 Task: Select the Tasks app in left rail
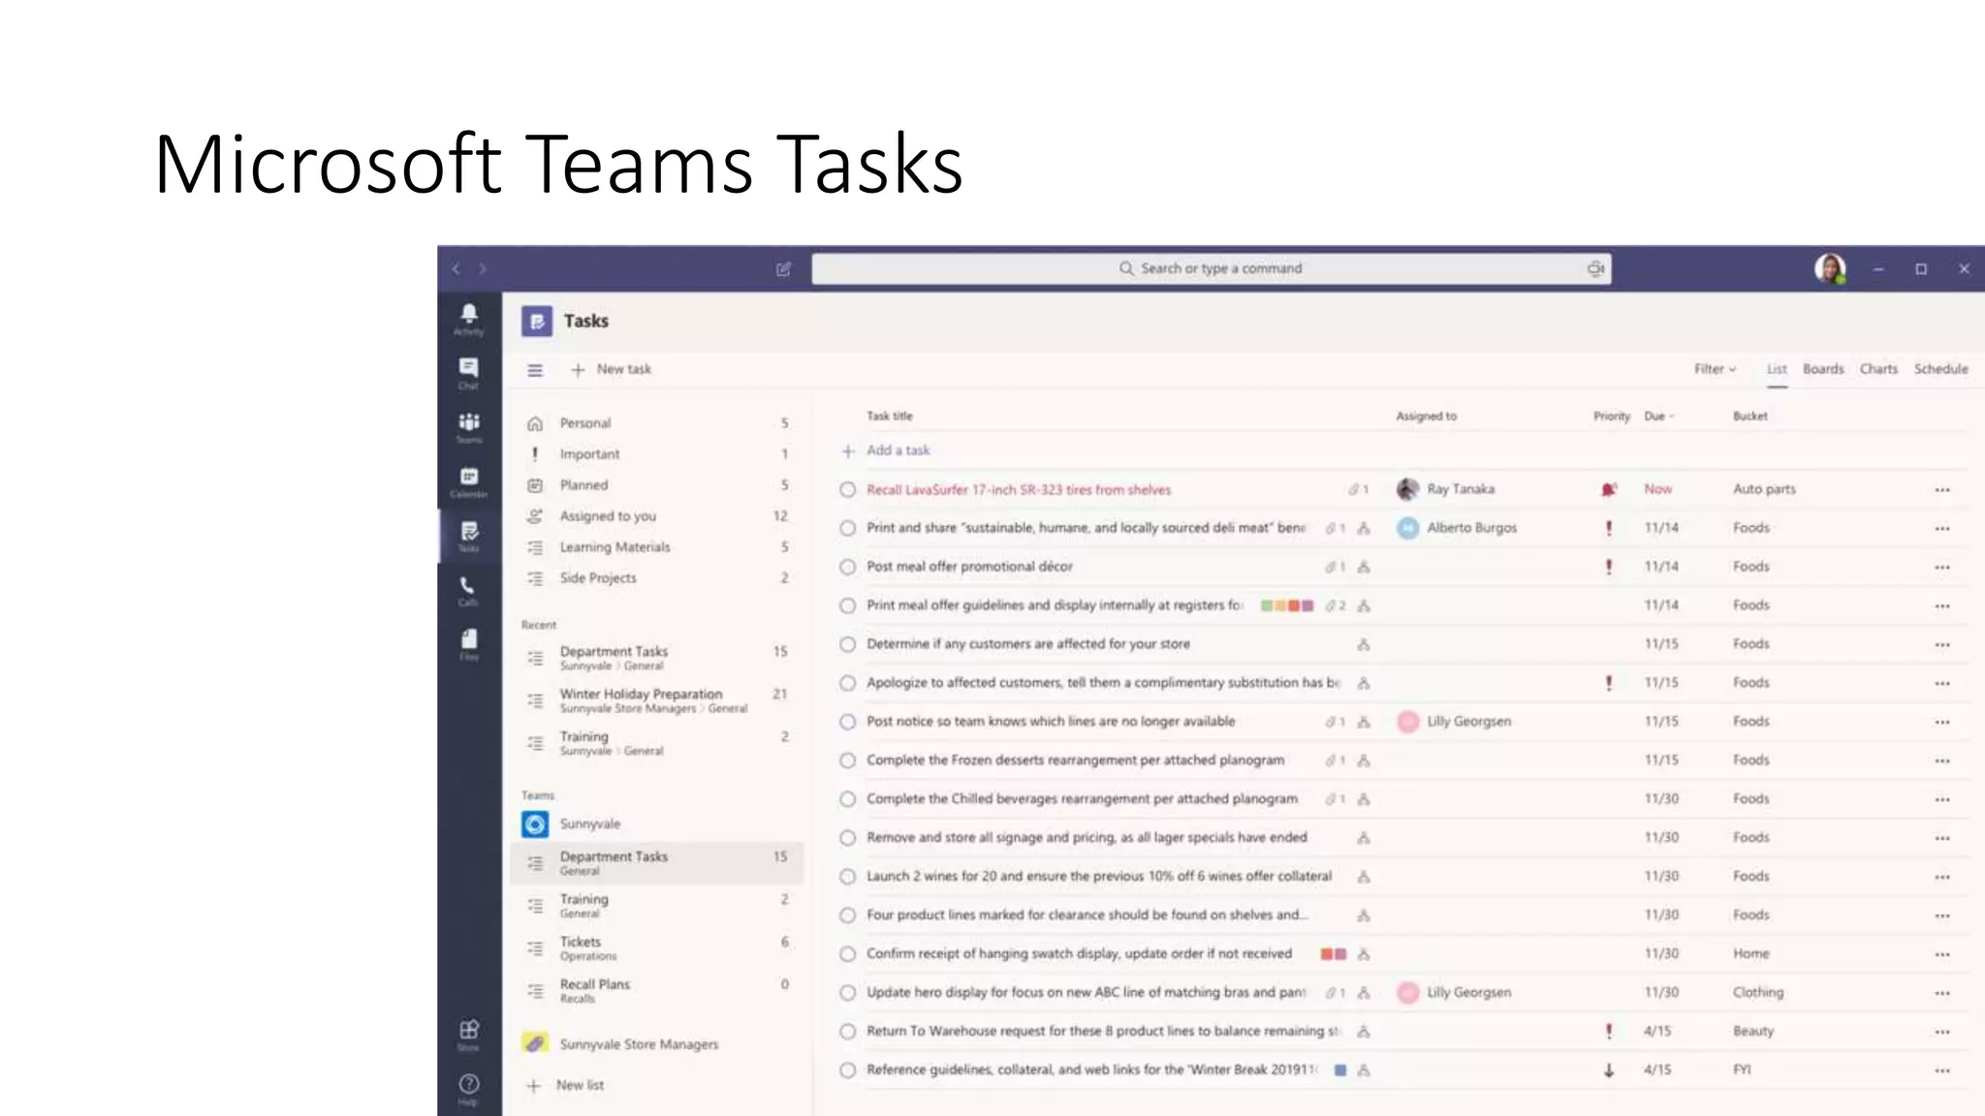pos(469,536)
